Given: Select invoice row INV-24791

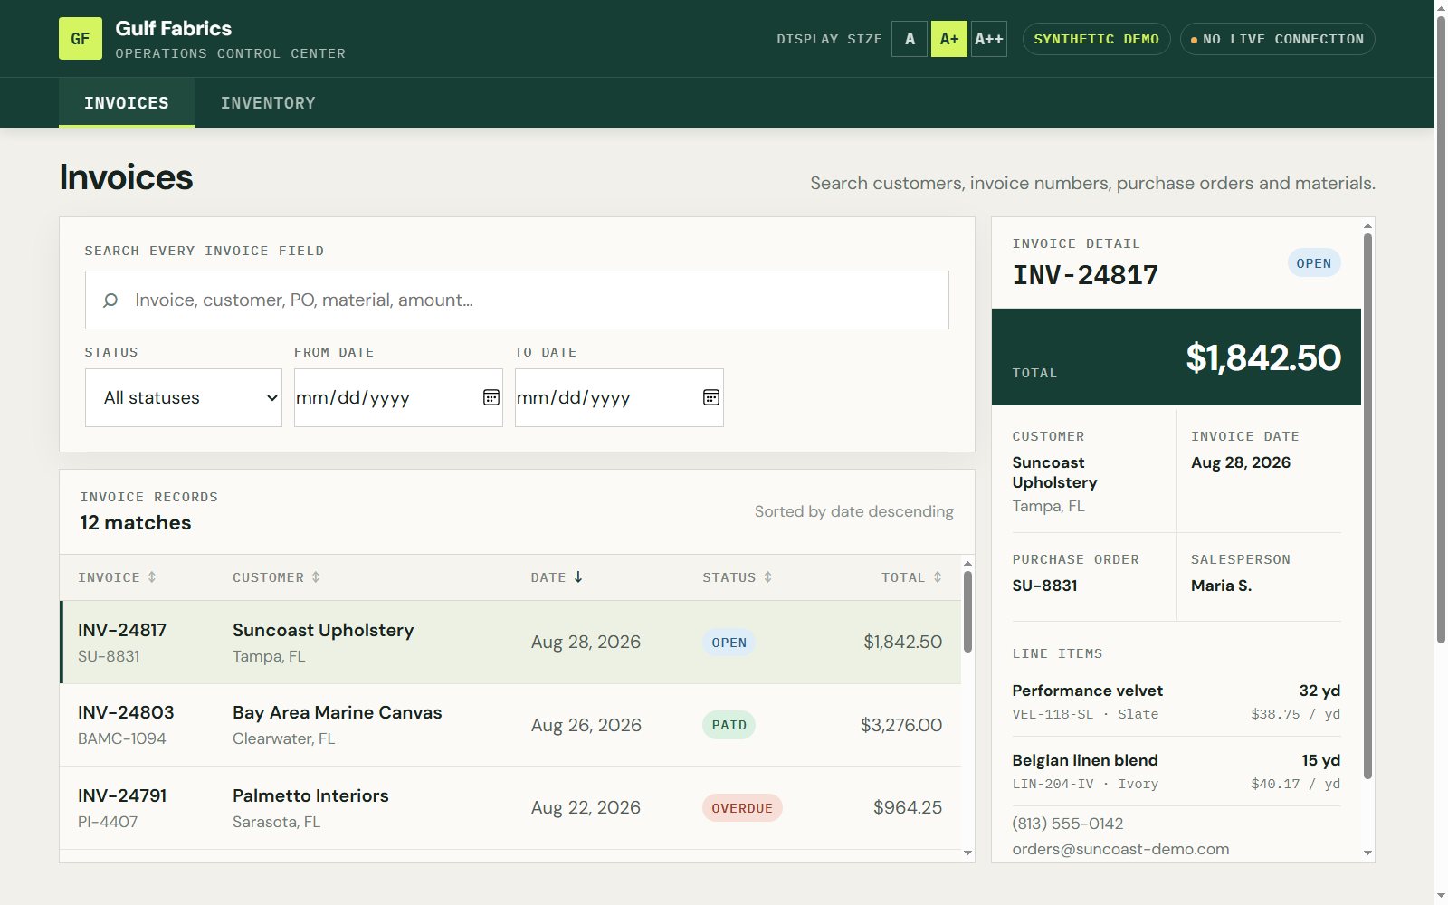Looking at the screenshot, I should (510, 807).
